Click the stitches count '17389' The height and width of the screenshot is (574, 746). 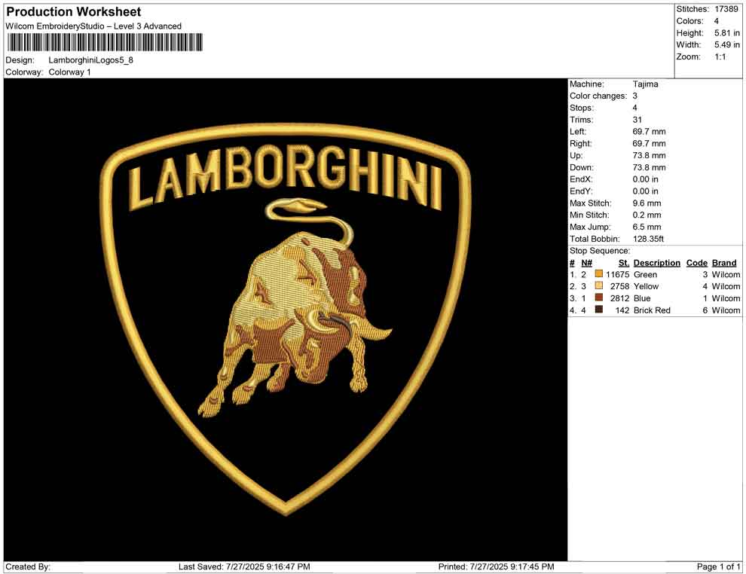coord(726,9)
